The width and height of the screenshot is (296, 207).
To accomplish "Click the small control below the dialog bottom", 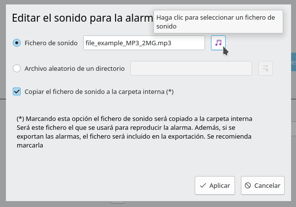I will pyautogui.click(x=117, y=201).
